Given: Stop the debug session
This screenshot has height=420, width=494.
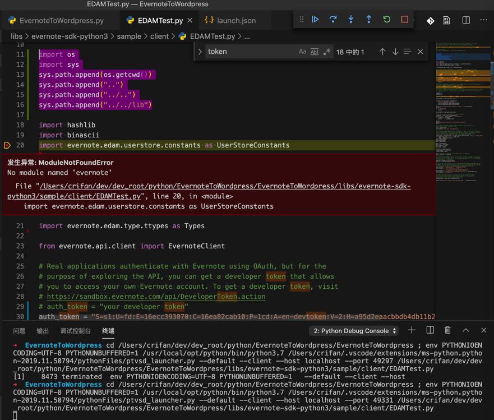Looking at the screenshot, I should point(404,20).
